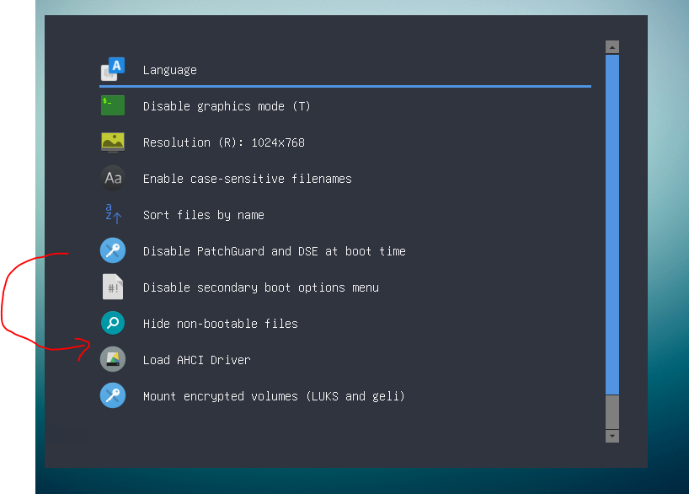
Task: Select the sort-by-name A-Z icon
Action: click(113, 214)
